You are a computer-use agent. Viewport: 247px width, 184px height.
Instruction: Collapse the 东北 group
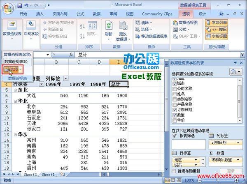point(15,90)
